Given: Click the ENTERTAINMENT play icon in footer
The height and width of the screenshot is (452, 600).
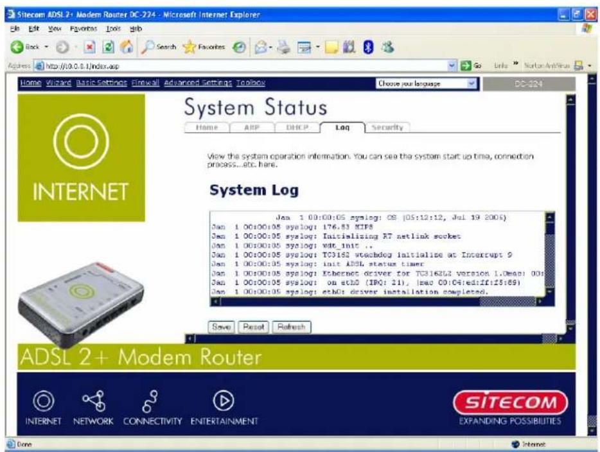Looking at the screenshot, I should coord(224,401).
